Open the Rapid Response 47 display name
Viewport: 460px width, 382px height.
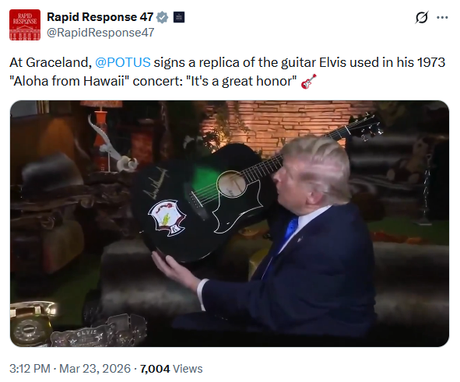pyautogui.click(x=100, y=17)
